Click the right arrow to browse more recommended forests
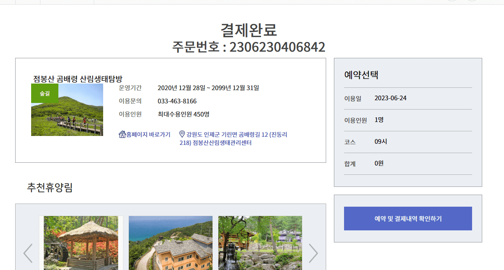Viewport: 504px width, 270px height. pyautogui.click(x=313, y=253)
